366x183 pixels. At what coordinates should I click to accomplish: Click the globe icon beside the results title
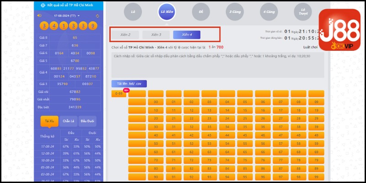[x=43, y=5]
